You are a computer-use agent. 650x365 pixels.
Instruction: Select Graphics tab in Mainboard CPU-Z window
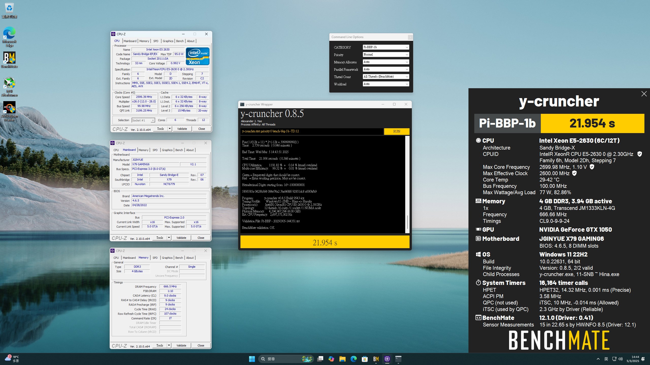(x=167, y=150)
